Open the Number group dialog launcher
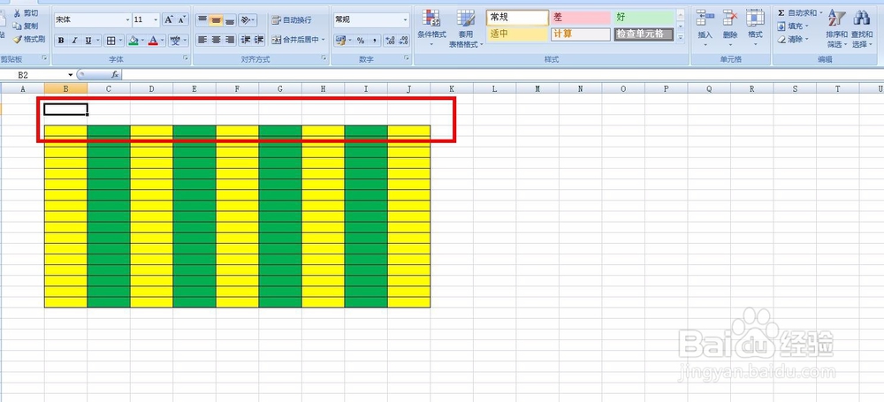Image resolution: width=884 pixels, height=402 pixels. 407,58
